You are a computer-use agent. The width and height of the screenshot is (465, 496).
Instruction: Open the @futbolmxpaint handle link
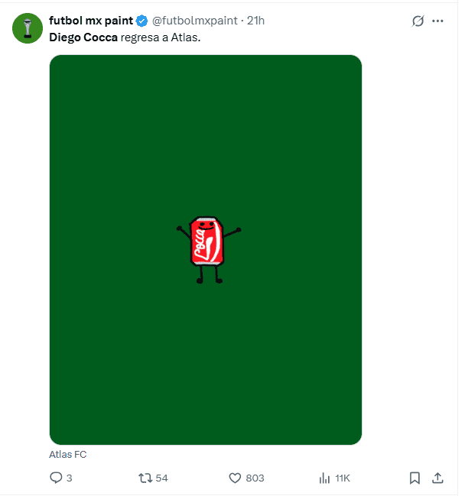pos(194,21)
